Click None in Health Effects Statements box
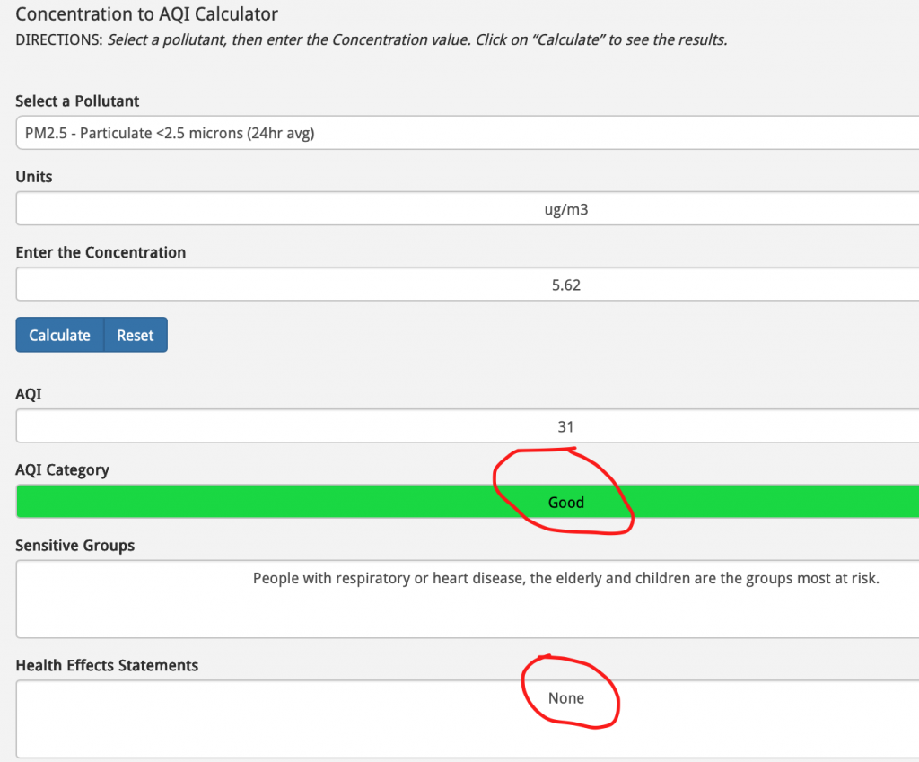The width and height of the screenshot is (919, 762). [566, 698]
